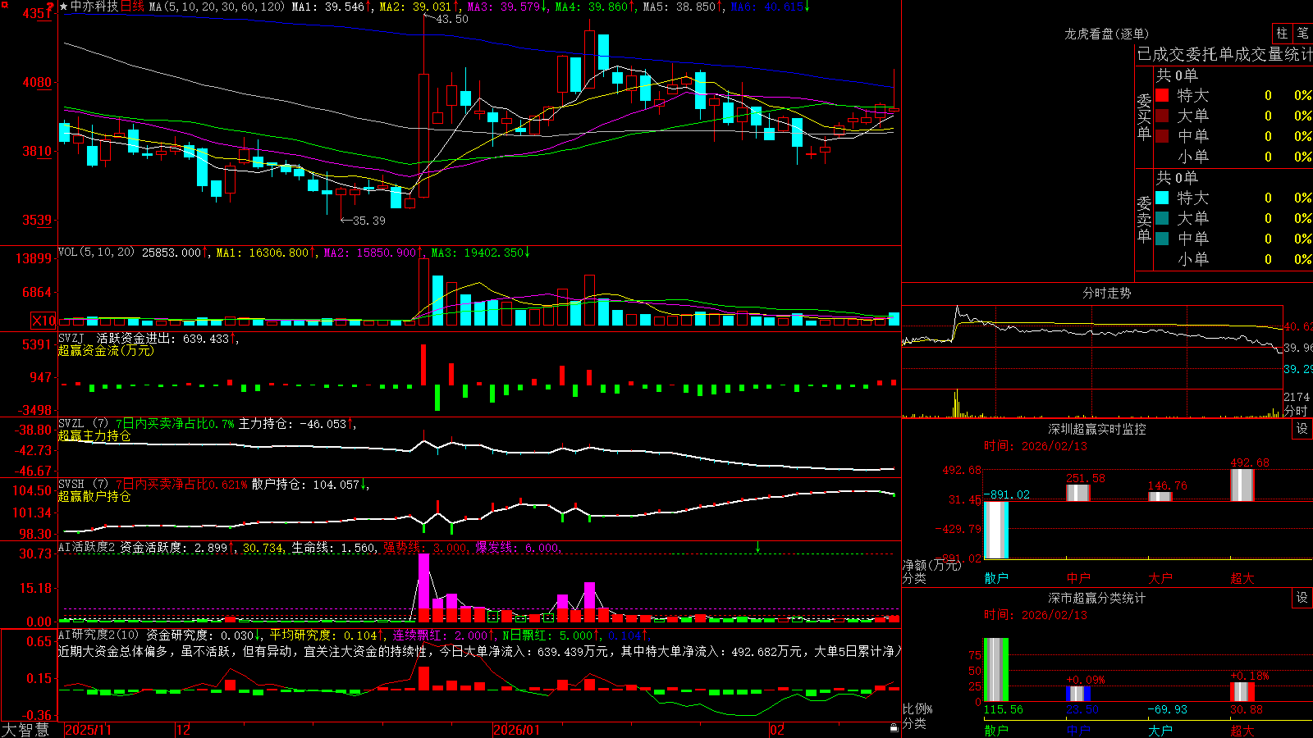Open MA(5,10,20,30,60,120) indicator parameters
1313x738 pixels.
(217, 7)
